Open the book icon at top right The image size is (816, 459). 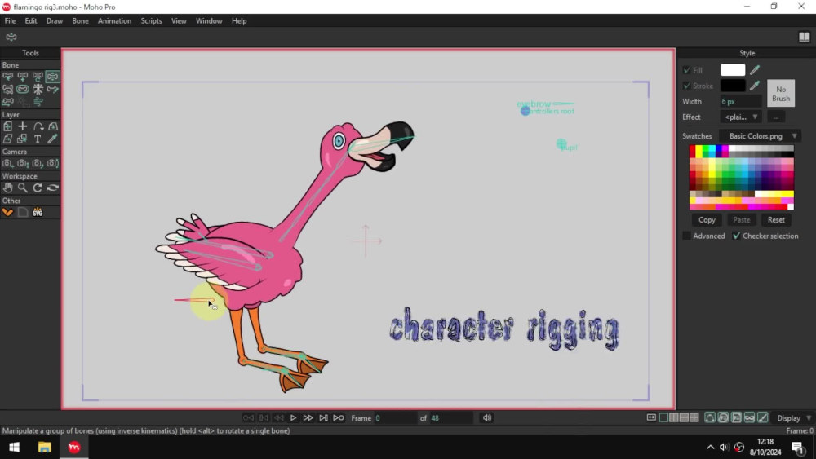(804, 37)
